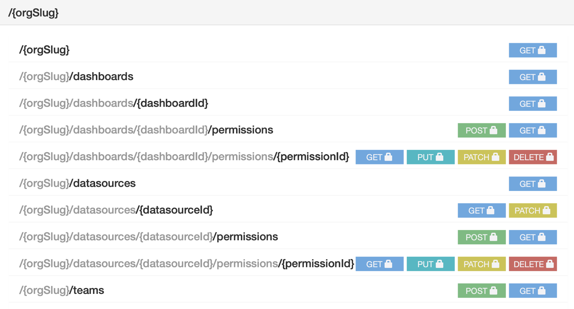Click lock icon on datasources GET badge
Screen dimensions: 574x309
(x=542, y=183)
